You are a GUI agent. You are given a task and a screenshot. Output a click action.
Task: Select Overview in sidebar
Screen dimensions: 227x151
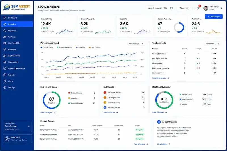(x=17, y=24)
